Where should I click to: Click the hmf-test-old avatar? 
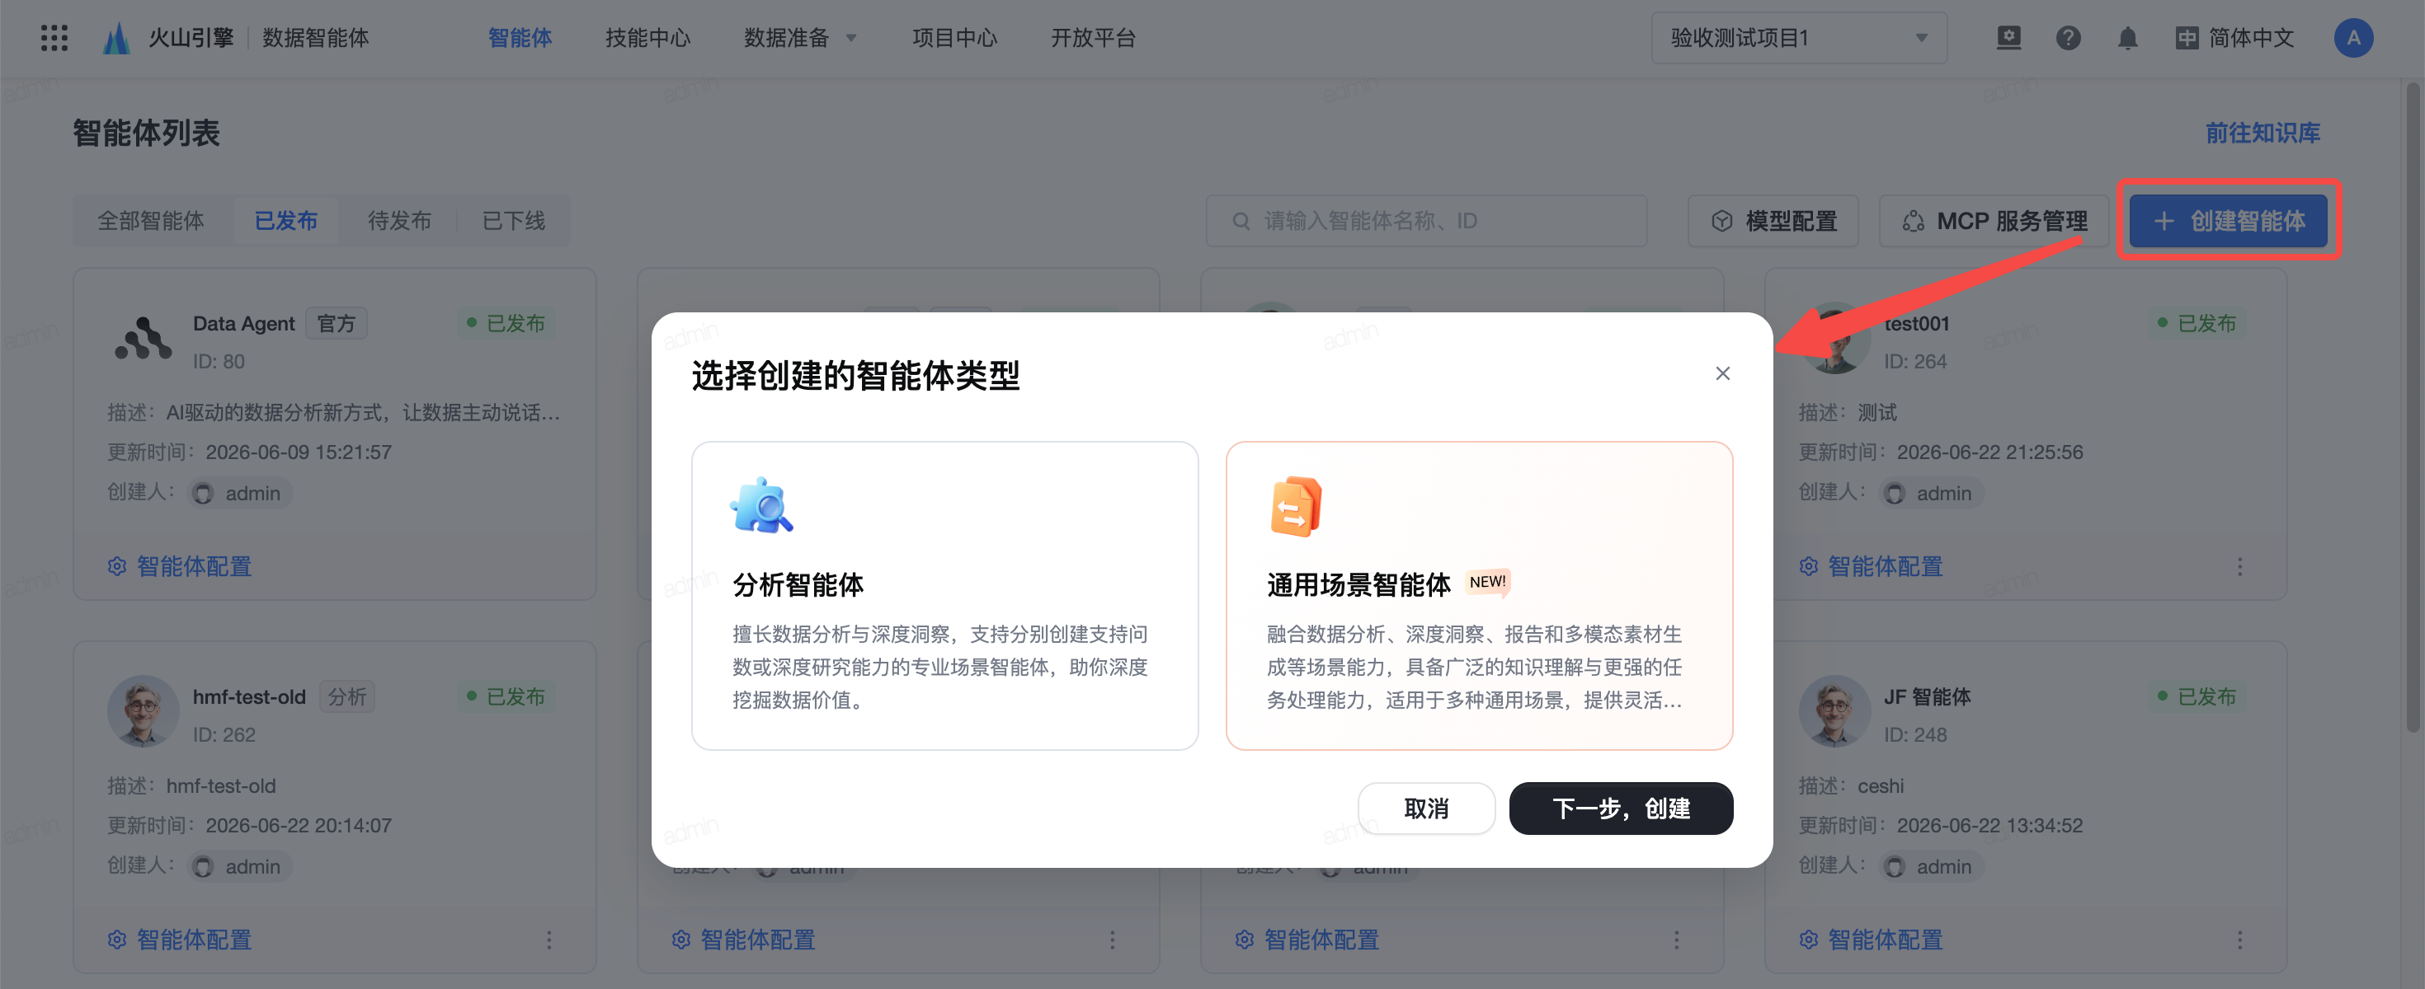(143, 710)
